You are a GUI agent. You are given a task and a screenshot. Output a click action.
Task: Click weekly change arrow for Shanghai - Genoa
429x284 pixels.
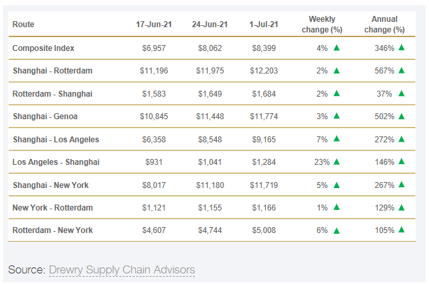(337, 117)
